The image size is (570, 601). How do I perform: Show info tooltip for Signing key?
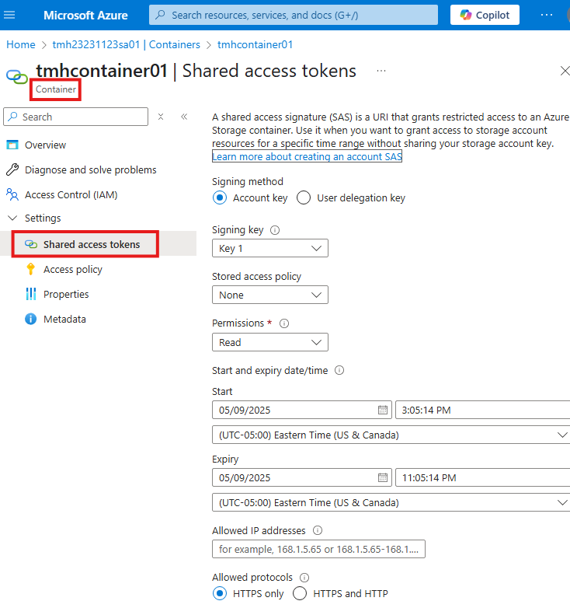tap(275, 230)
